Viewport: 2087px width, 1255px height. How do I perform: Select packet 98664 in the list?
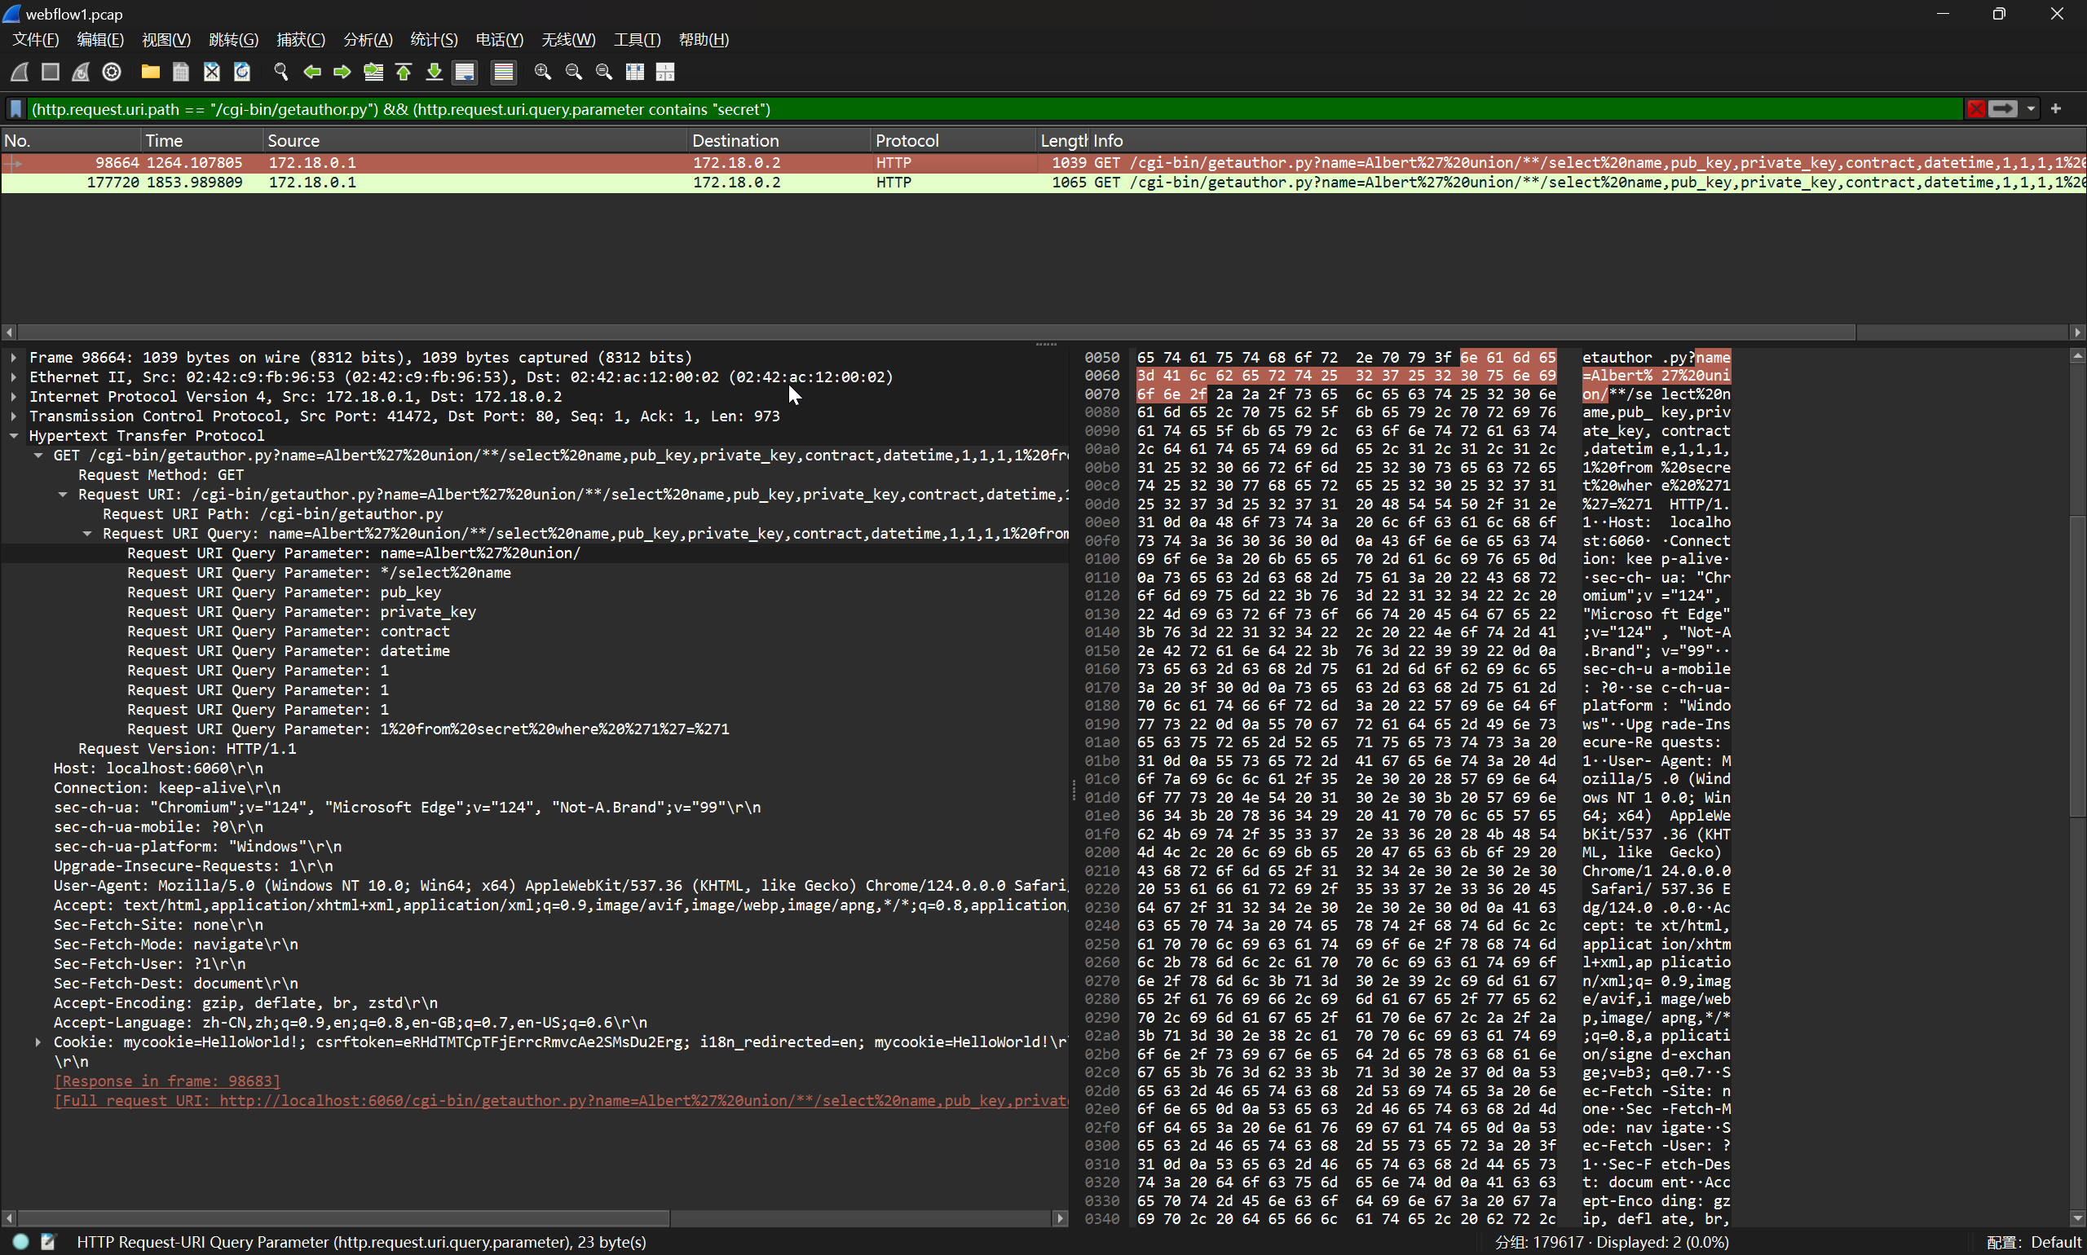[x=1043, y=163]
